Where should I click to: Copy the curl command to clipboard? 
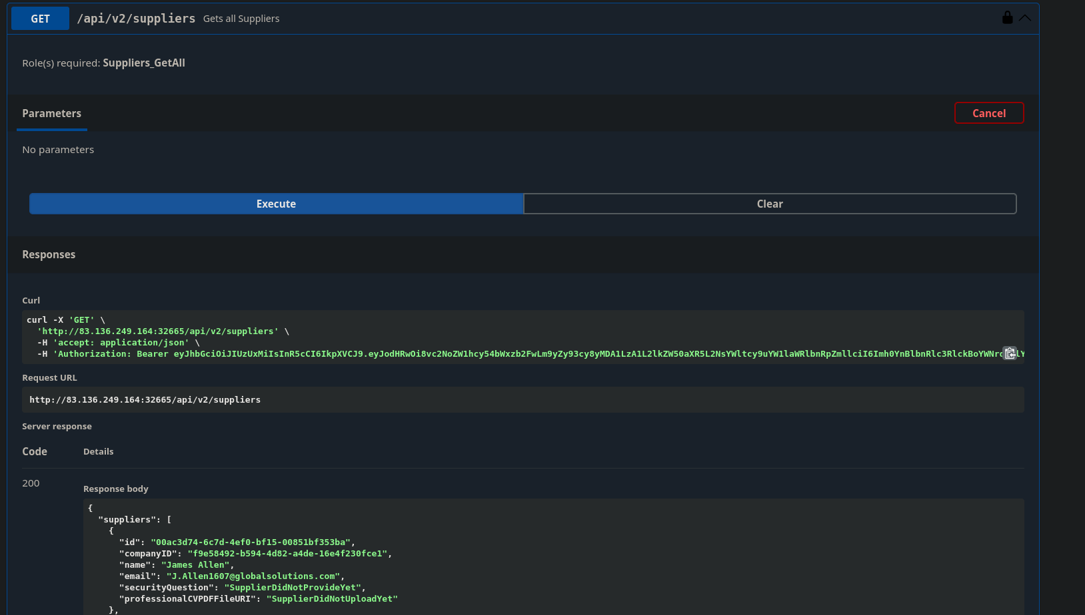(1010, 353)
